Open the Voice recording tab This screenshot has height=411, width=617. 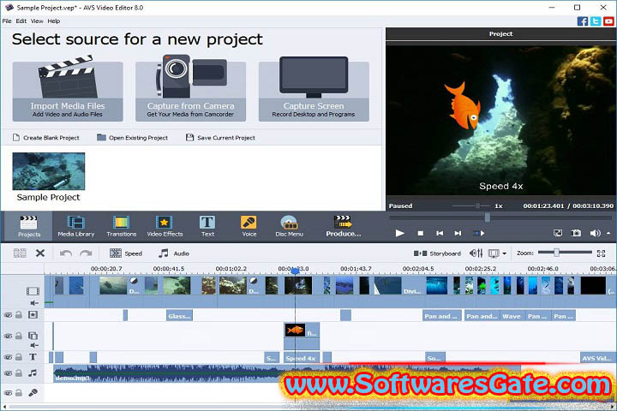(x=249, y=226)
